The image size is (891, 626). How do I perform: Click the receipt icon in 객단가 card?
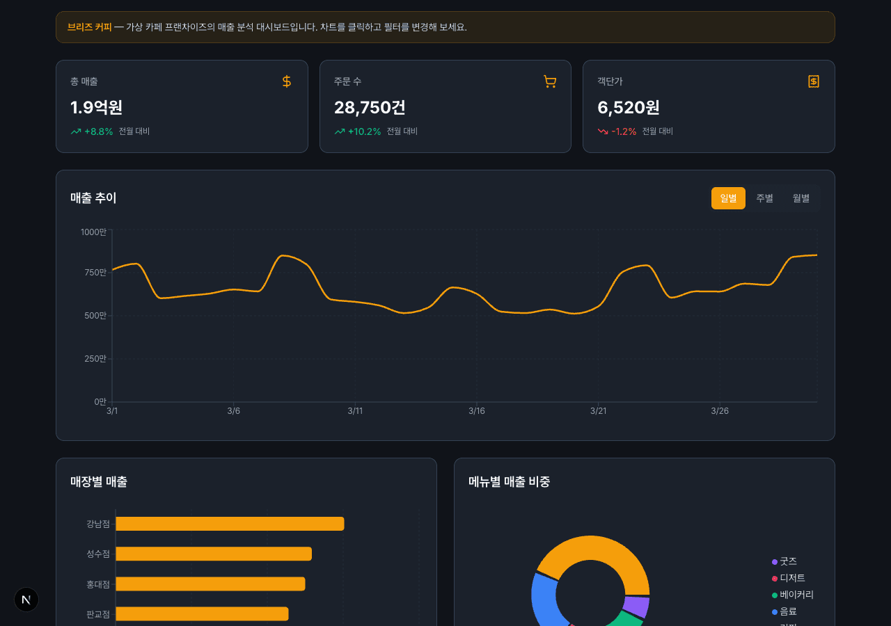click(x=813, y=81)
